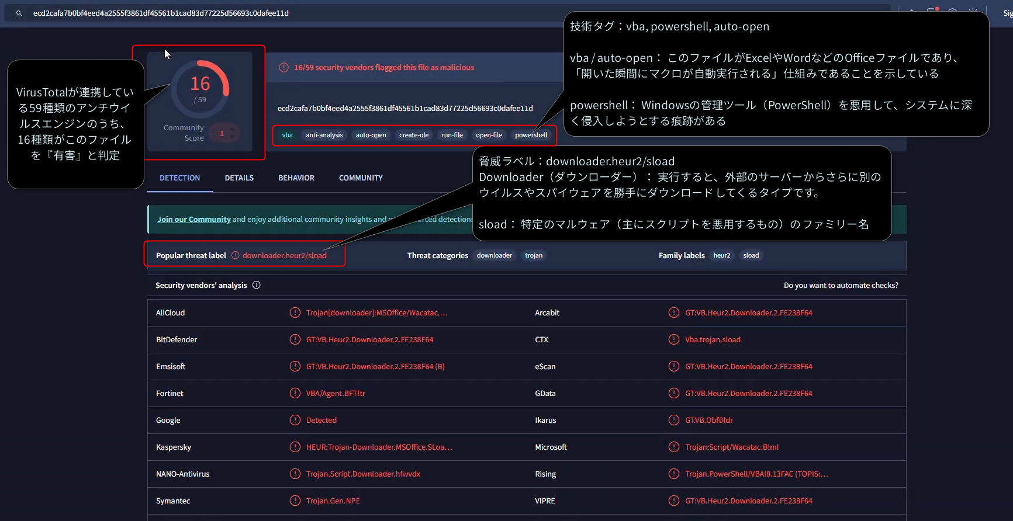Click the alert icon in Ikarus row
This screenshot has height=521, width=1013.
pyautogui.click(x=674, y=420)
